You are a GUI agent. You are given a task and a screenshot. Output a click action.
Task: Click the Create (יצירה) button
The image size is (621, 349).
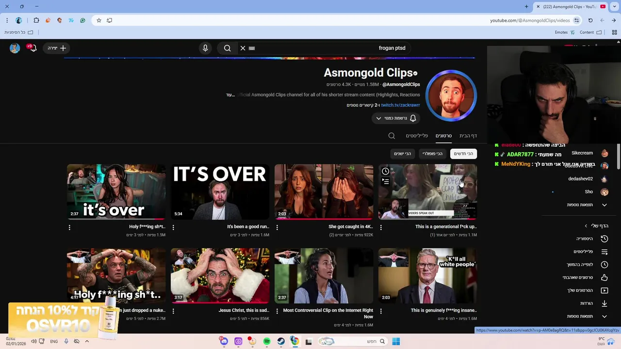[57, 48]
